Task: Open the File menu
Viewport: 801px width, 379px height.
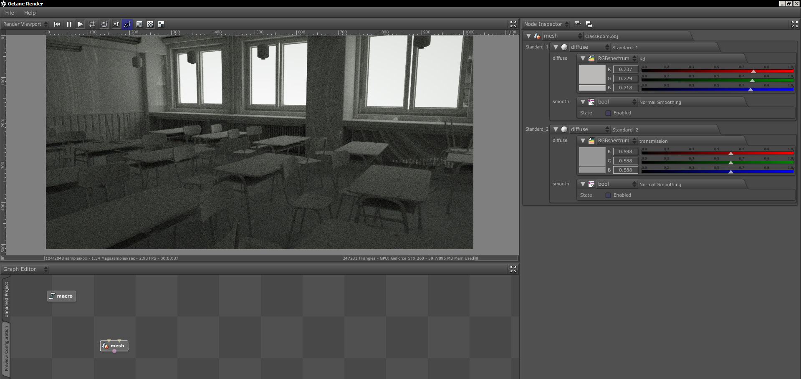Action: [10, 13]
